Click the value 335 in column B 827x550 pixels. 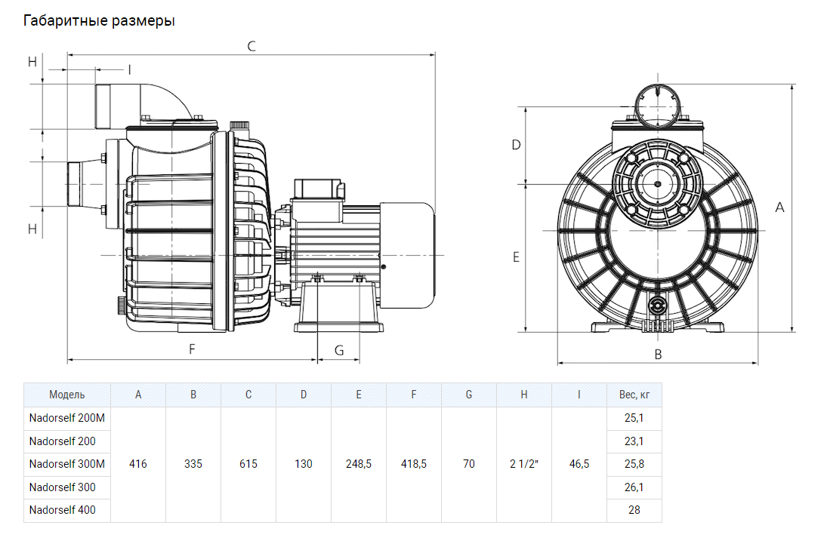[193, 463]
